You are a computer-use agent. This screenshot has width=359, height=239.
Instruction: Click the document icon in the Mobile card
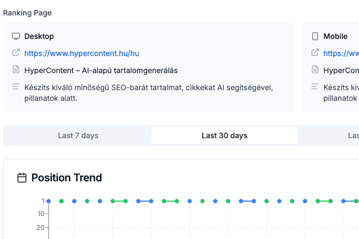[315, 70]
